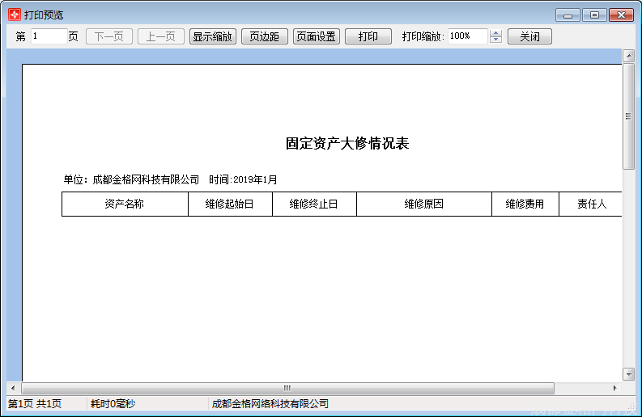
Task: Maximize the 打印预览 window
Action: click(594, 15)
